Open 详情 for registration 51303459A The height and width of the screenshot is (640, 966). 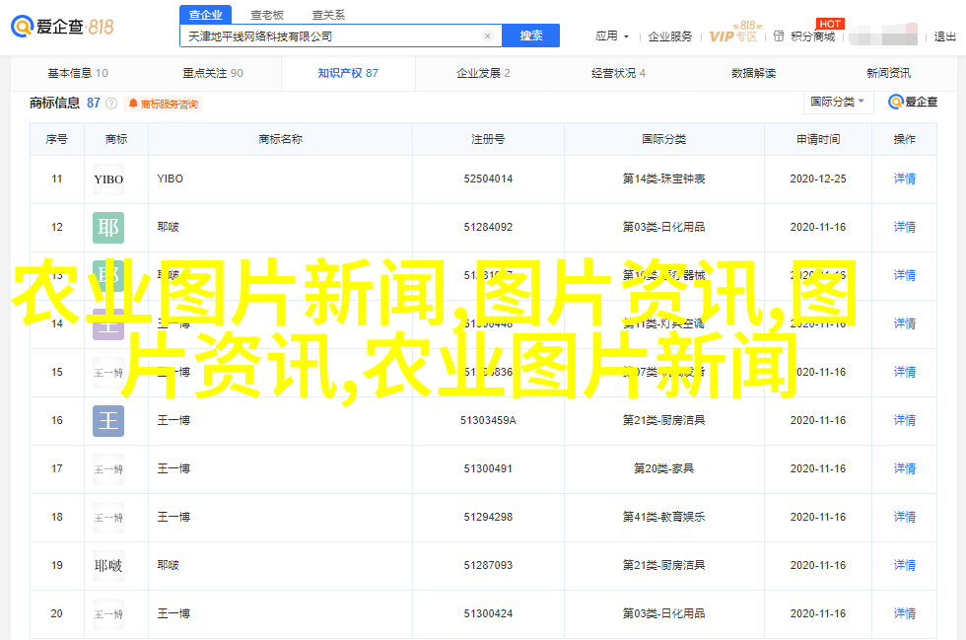(x=905, y=420)
